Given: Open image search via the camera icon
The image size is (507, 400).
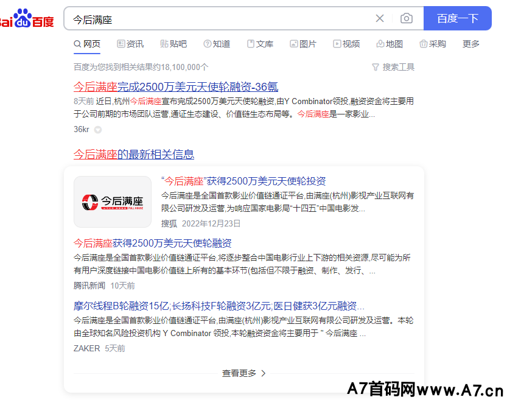Looking at the screenshot, I should point(406,18).
